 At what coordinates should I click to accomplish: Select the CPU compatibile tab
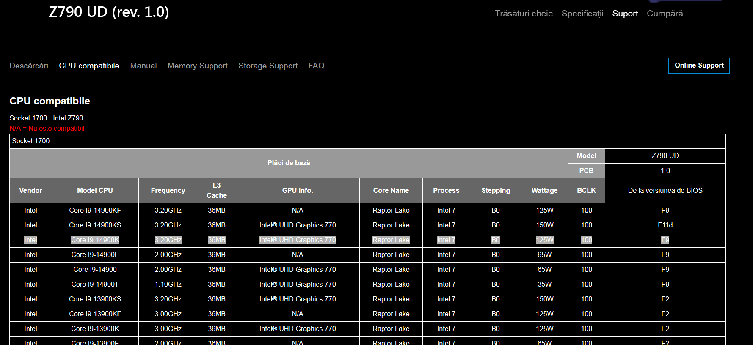89,66
